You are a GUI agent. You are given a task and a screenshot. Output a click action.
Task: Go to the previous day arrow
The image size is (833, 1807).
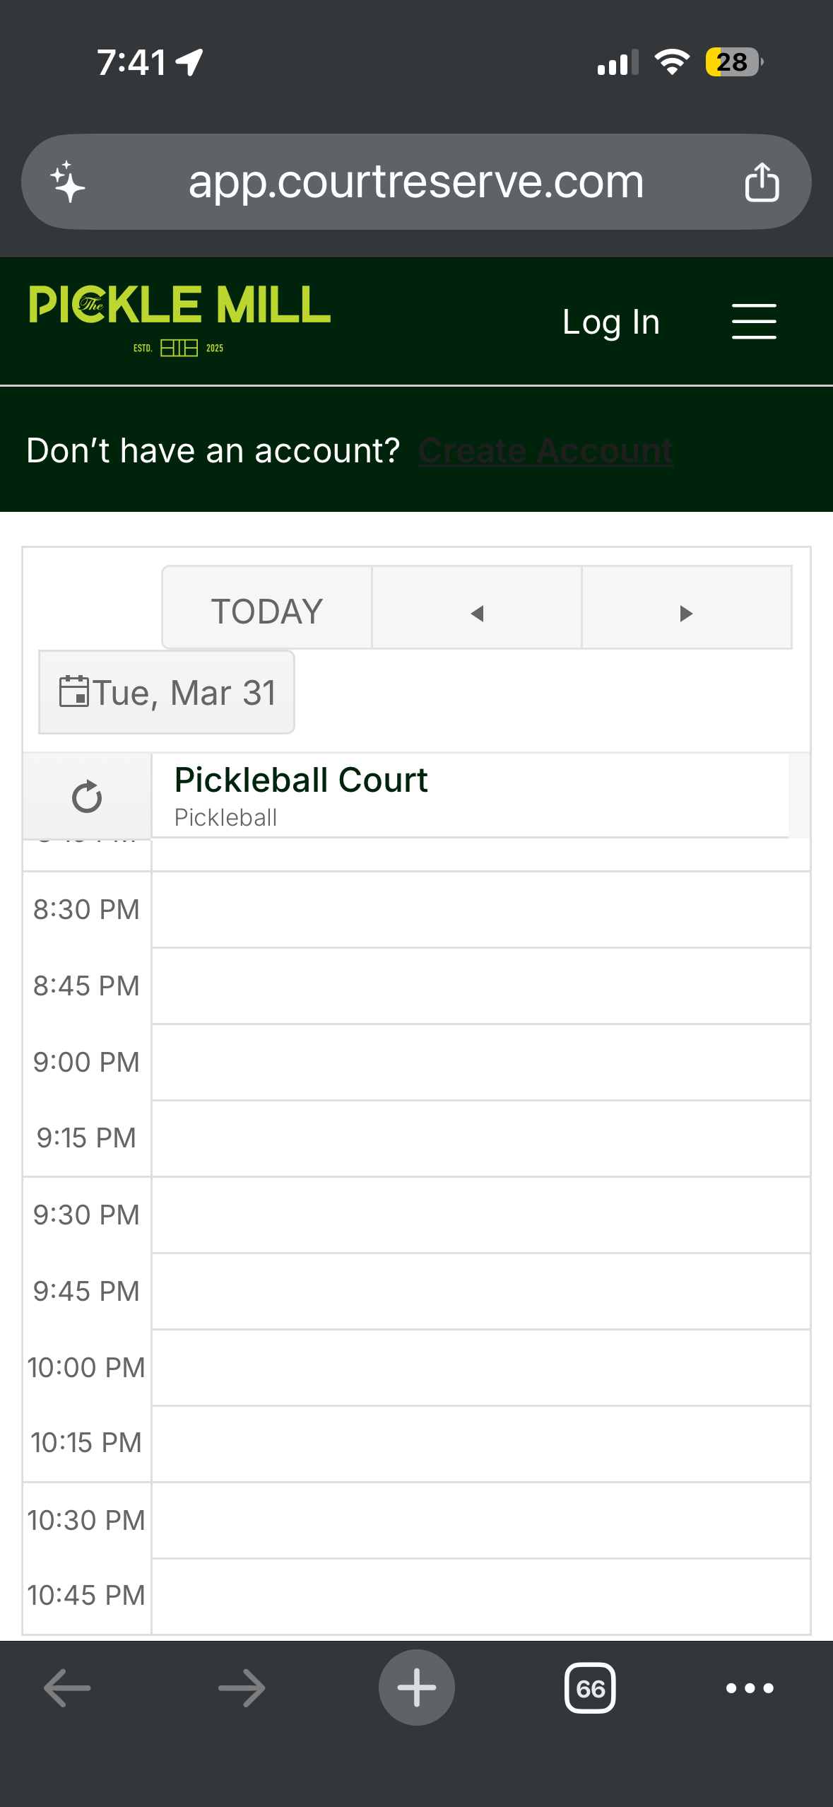[477, 612]
